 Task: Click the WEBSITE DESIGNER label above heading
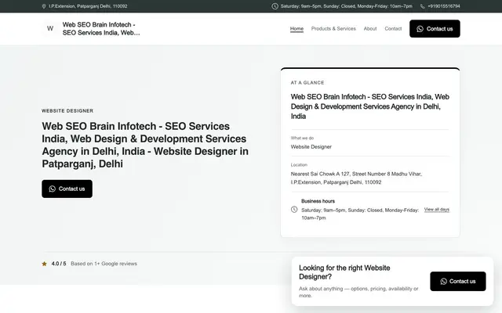(x=67, y=111)
